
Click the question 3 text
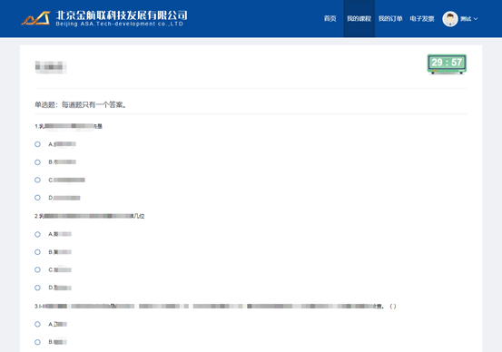(215, 307)
